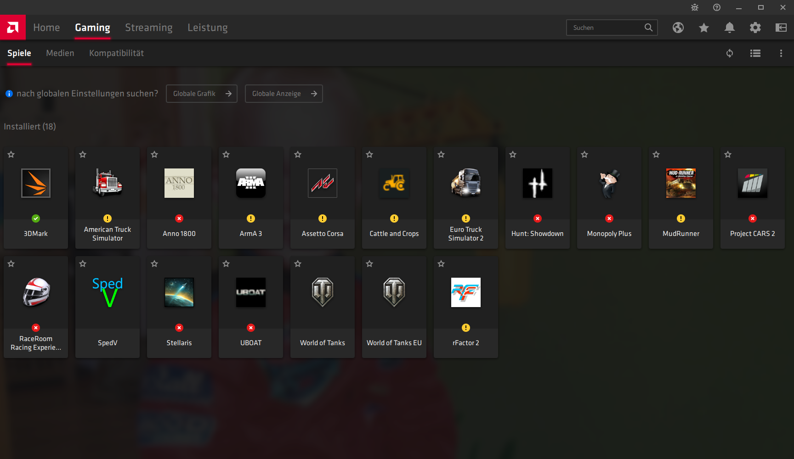
Task: Favorite 3DMark with its star
Action: [11, 155]
